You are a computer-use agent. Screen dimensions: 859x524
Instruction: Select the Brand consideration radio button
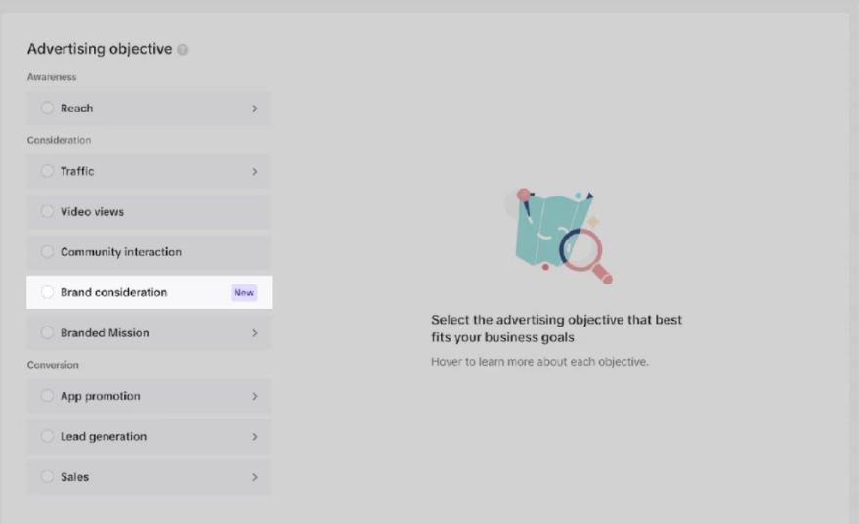[48, 292]
